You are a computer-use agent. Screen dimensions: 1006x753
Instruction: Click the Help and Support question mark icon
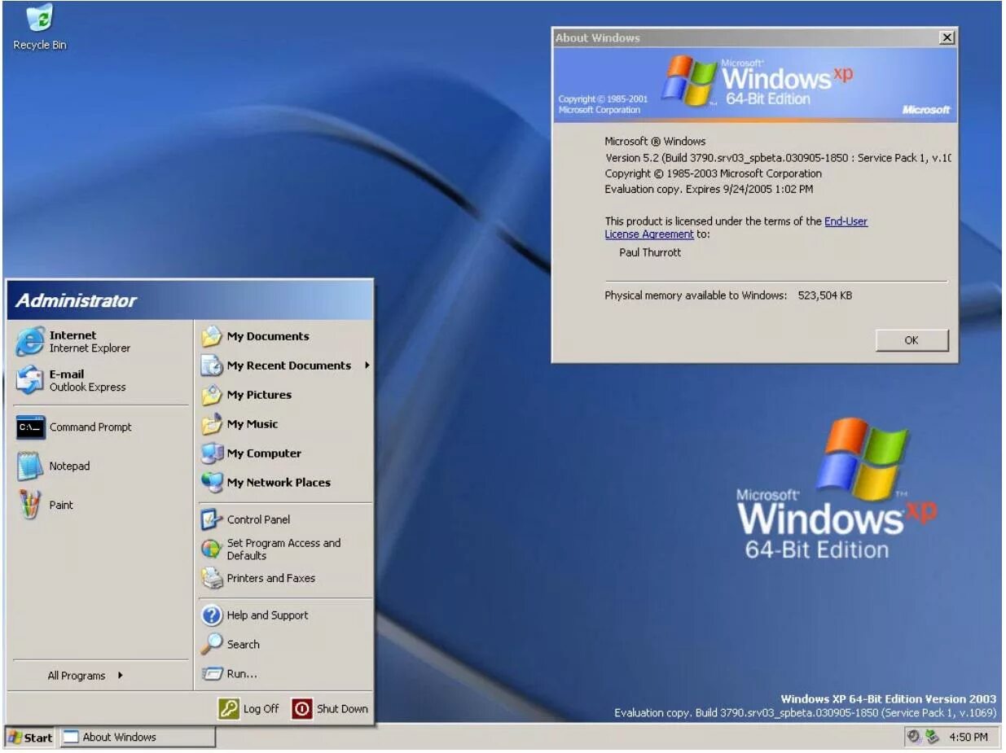click(x=212, y=615)
